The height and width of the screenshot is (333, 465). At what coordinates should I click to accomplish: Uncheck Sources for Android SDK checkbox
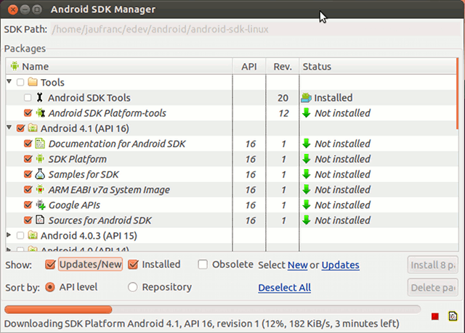click(x=28, y=221)
